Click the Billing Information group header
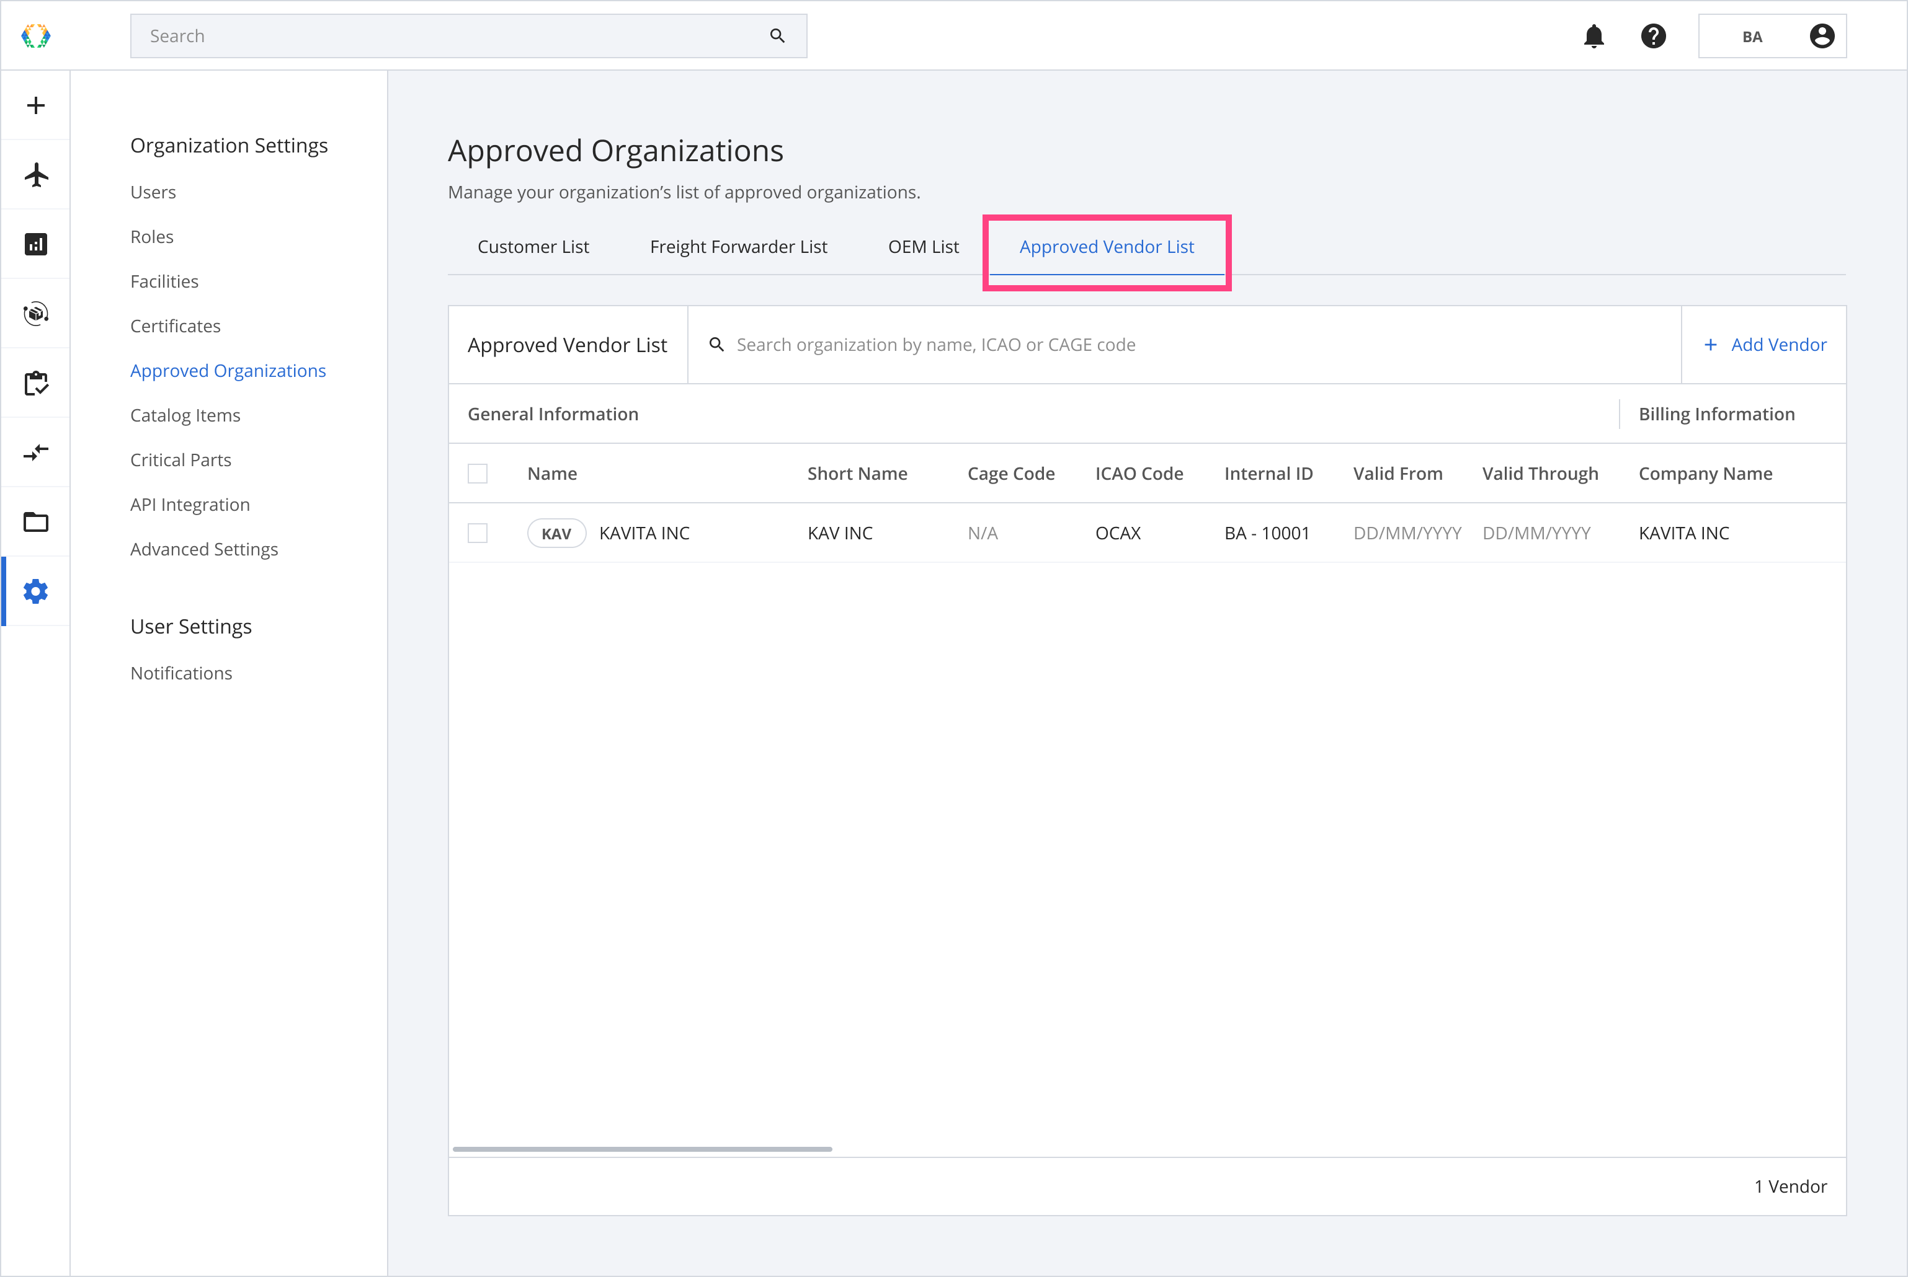The image size is (1908, 1277). (x=1716, y=415)
